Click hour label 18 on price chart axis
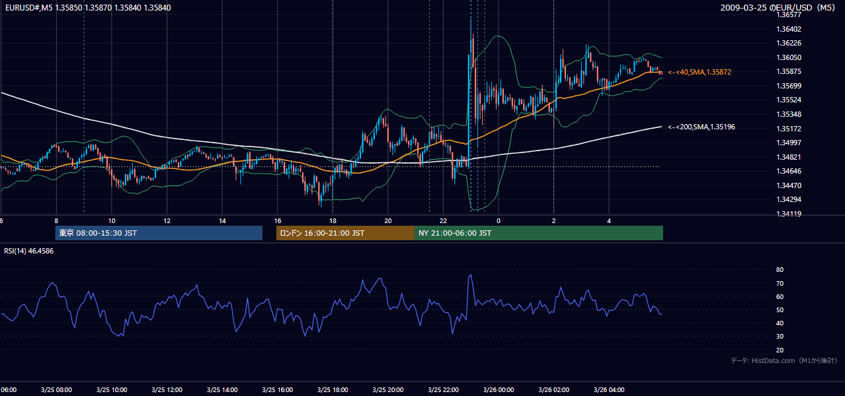The height and width of the screenshot is (396, 845). (333, 220)
